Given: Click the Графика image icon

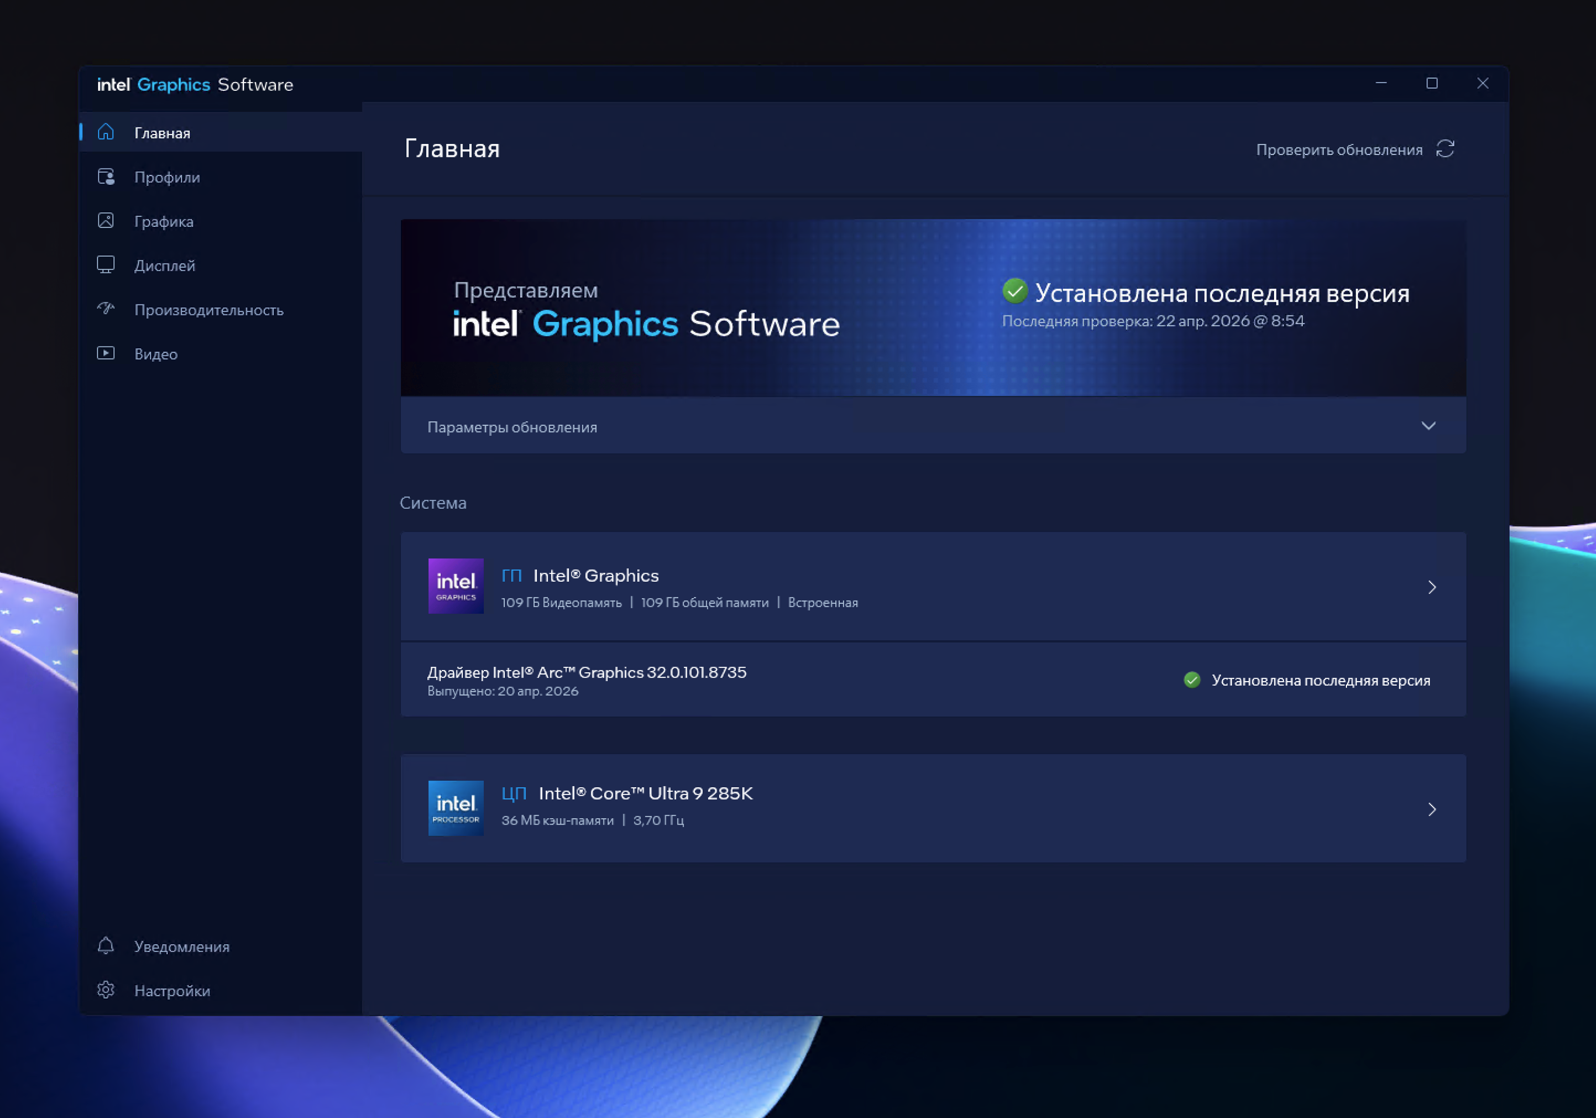Looking at the screenshot, I should click(x=106, y=221).
